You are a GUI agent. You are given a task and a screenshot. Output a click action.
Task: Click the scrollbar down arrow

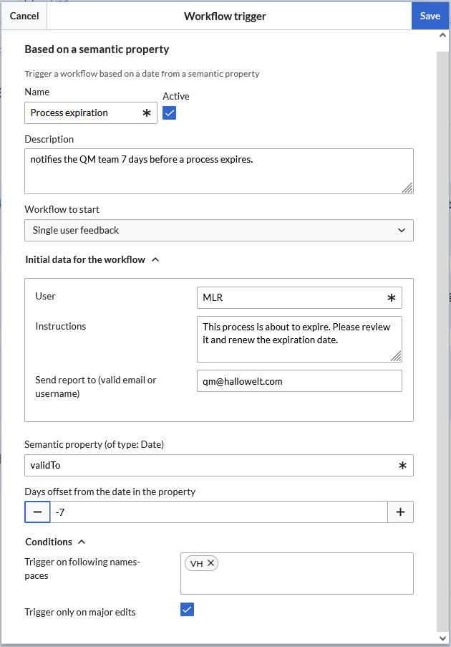tap(442, 638)
